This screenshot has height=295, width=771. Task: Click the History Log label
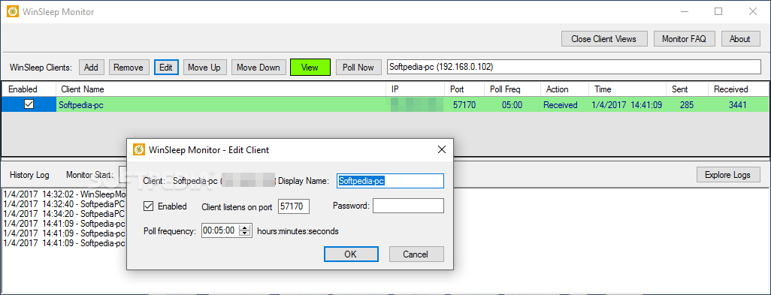pos(29,175)
